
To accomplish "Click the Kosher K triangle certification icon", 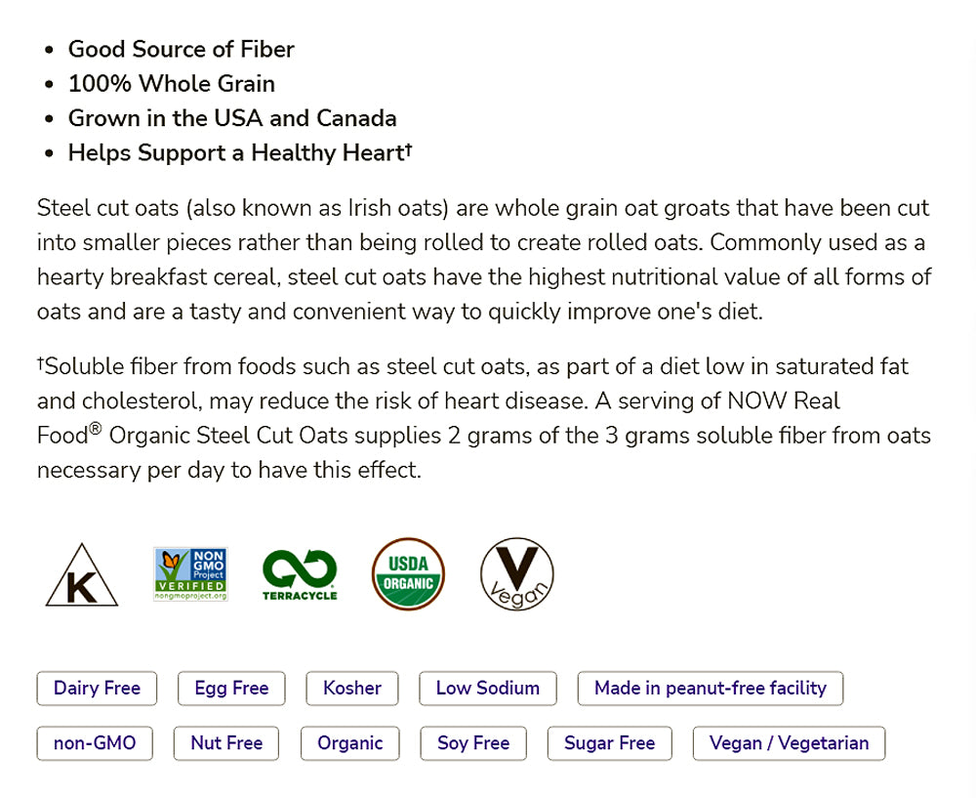I will [82, 576].
